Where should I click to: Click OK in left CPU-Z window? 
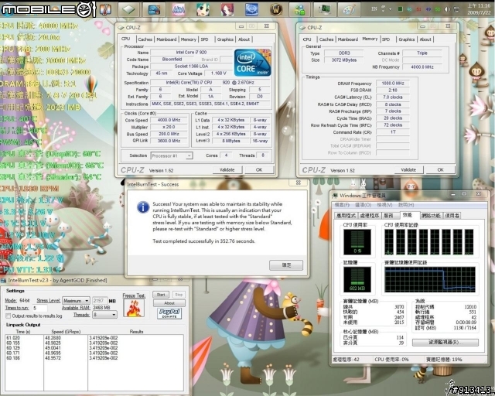tap(259, 169)
